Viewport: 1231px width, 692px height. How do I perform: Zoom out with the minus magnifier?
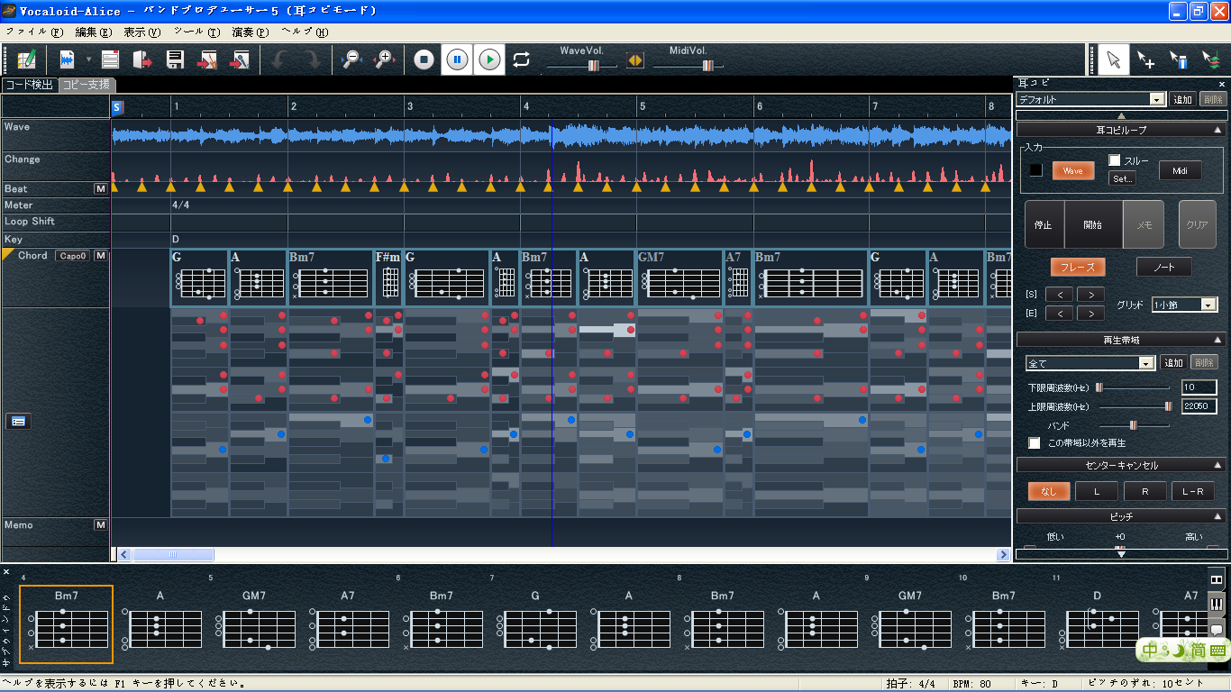point(351,59)
